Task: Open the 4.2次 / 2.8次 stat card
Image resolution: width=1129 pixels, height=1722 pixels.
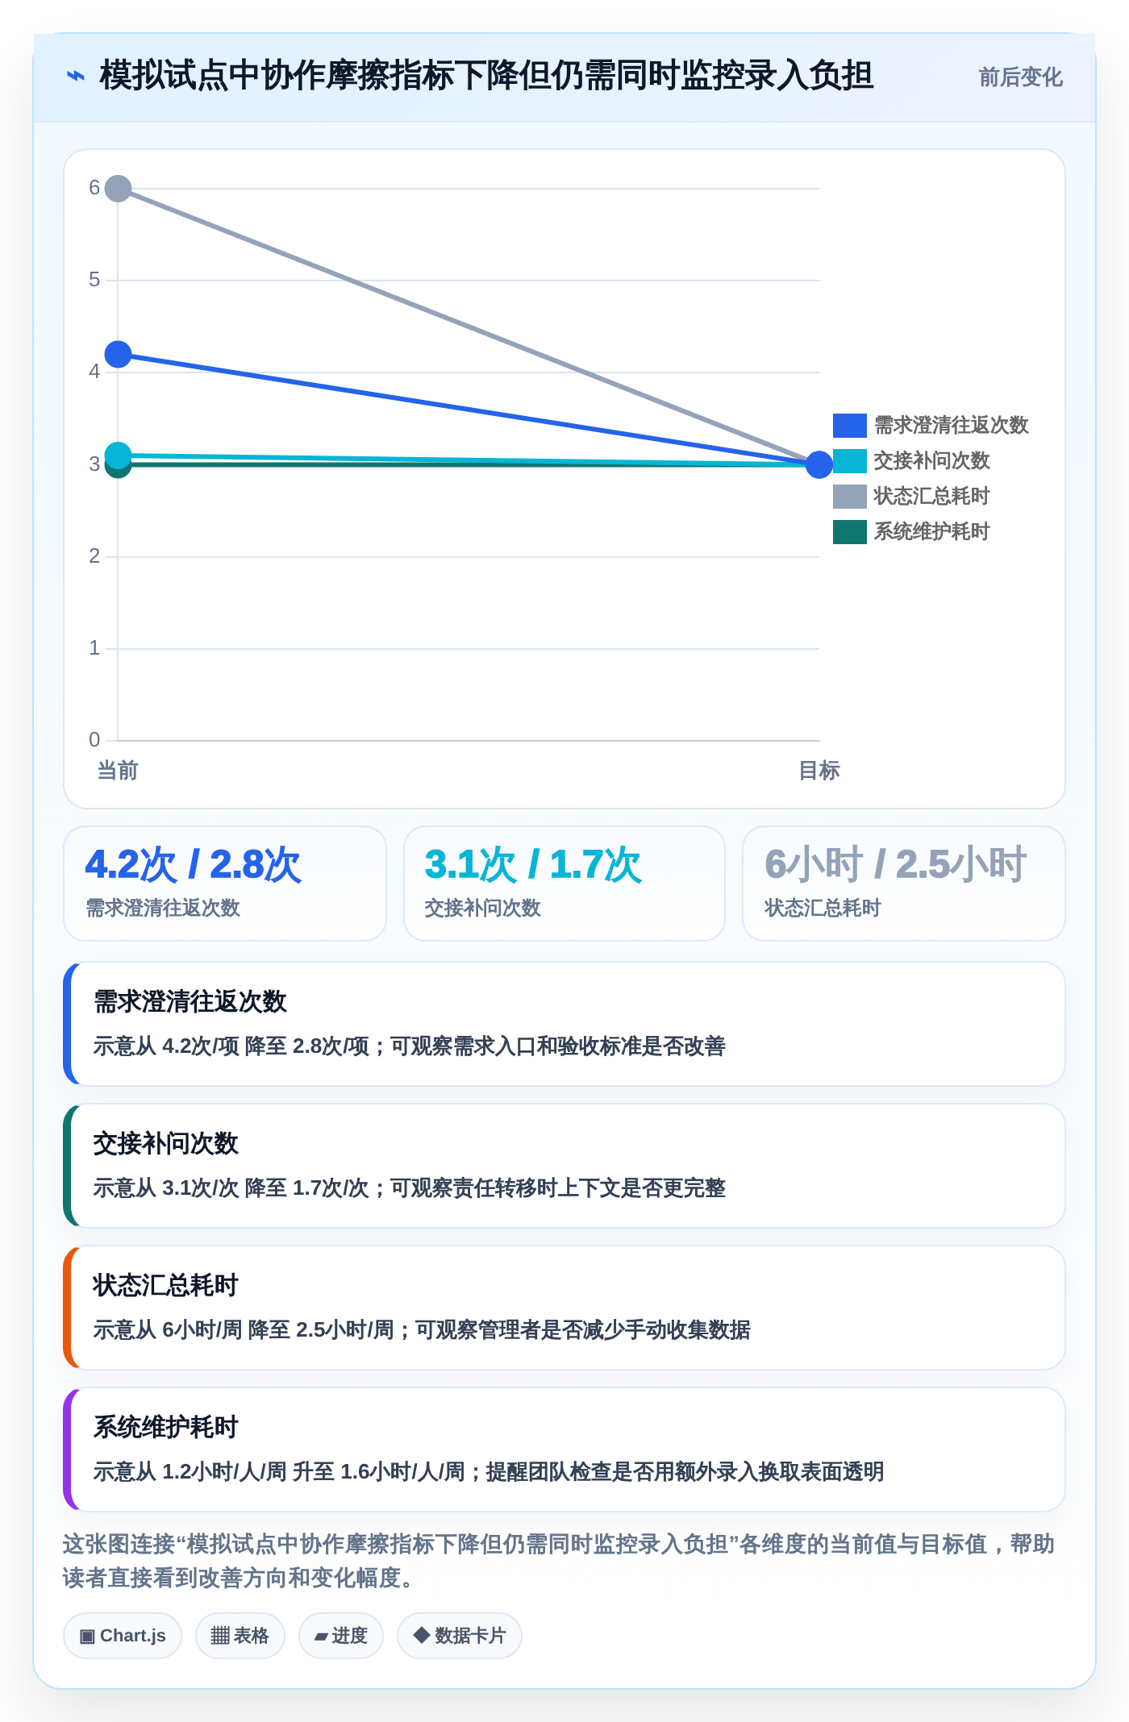Action: 225,883
